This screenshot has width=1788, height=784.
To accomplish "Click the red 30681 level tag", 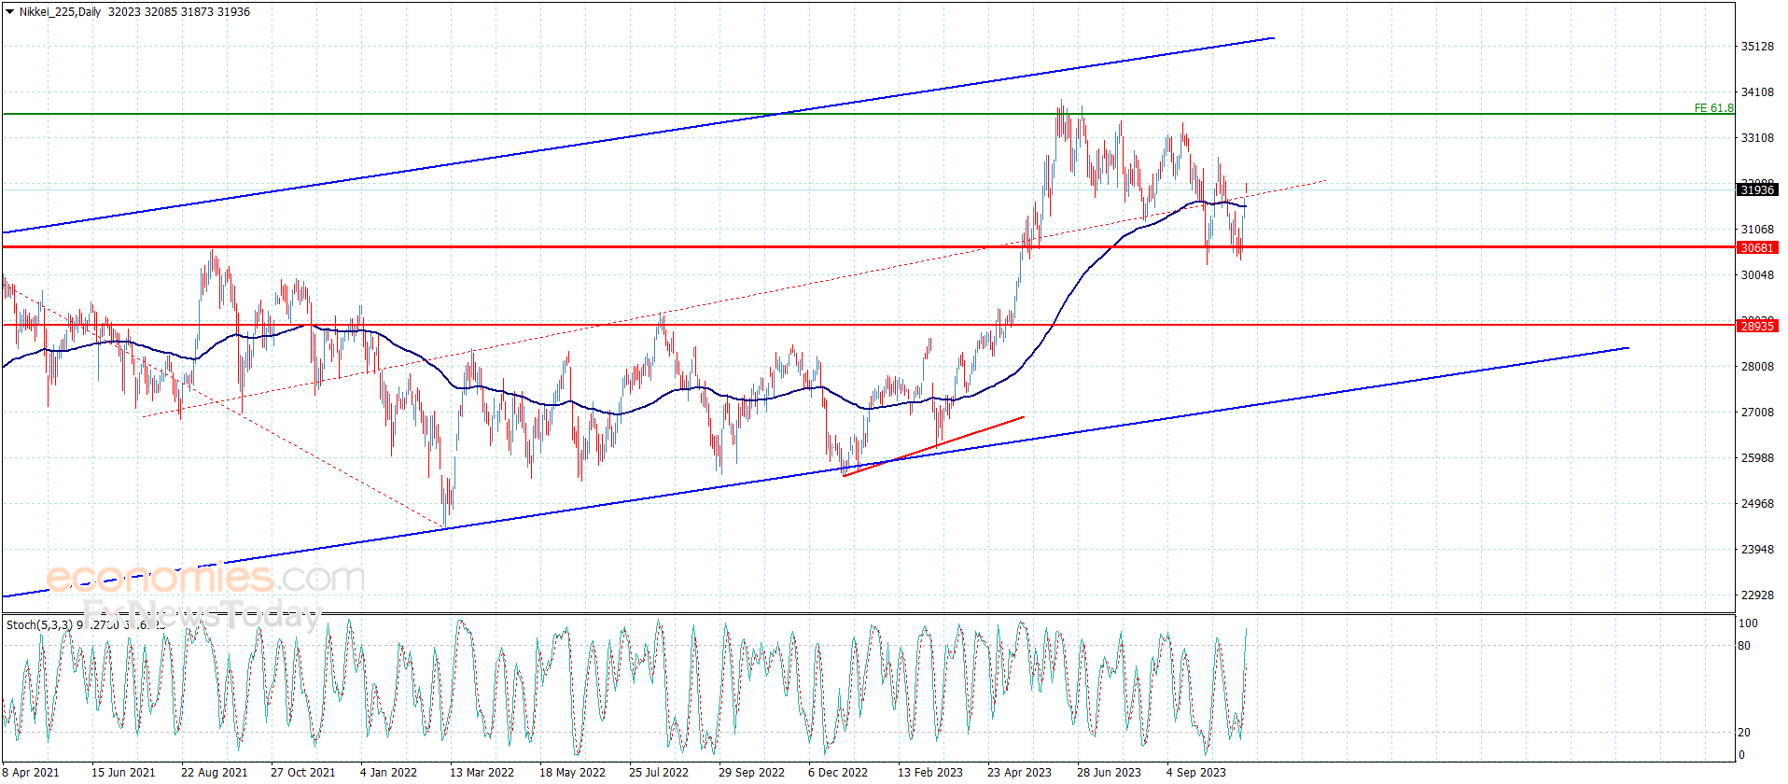I will (x=1757, y=247).
